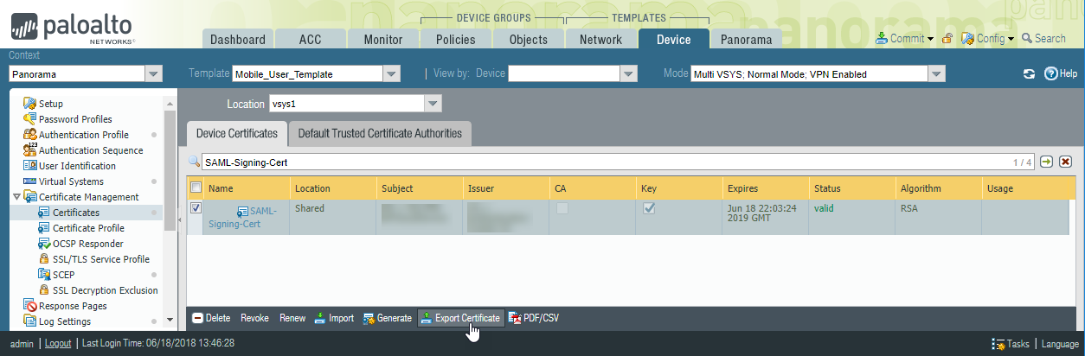Open the Commit menu
This screenshot has height=356, width=1085.
pyautogui.click(x=905, y=38)
